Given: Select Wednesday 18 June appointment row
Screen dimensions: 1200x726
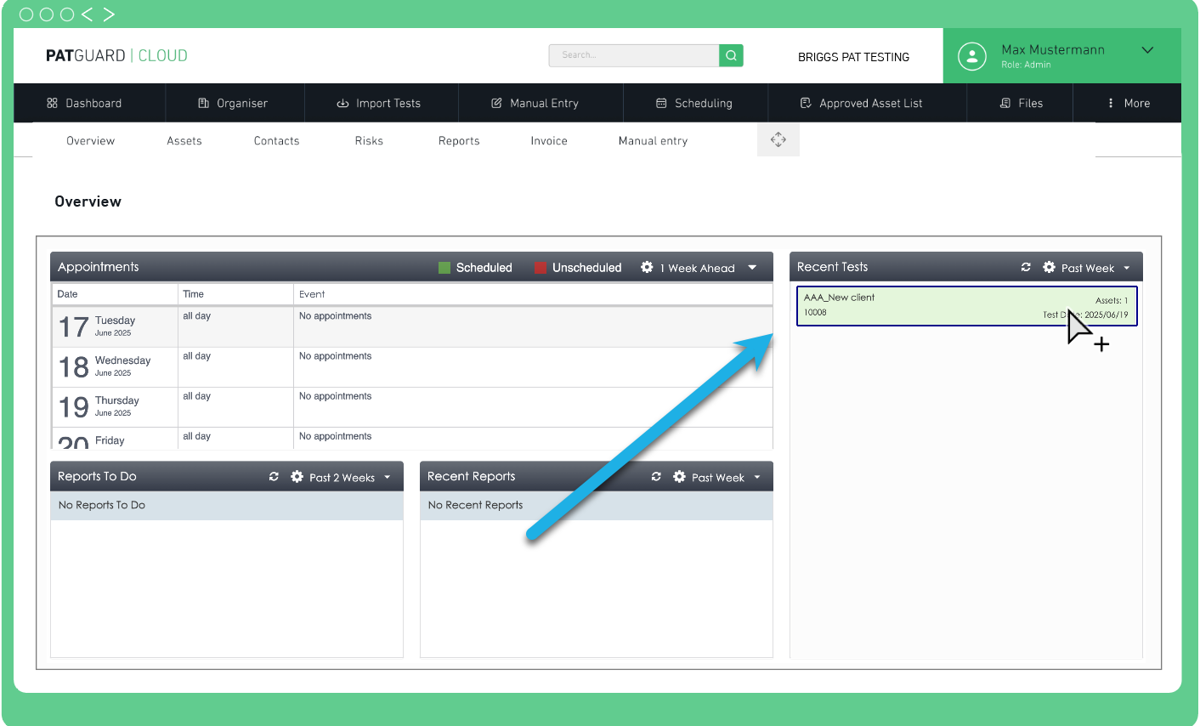Looking at the screenshot, I should (x=412, y=367).
